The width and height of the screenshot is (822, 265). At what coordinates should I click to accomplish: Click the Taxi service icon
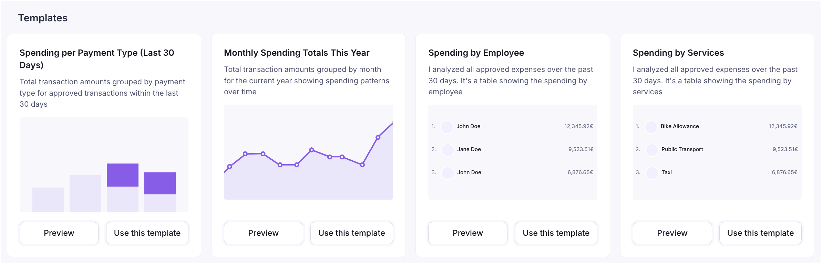[x=652, y=173]
